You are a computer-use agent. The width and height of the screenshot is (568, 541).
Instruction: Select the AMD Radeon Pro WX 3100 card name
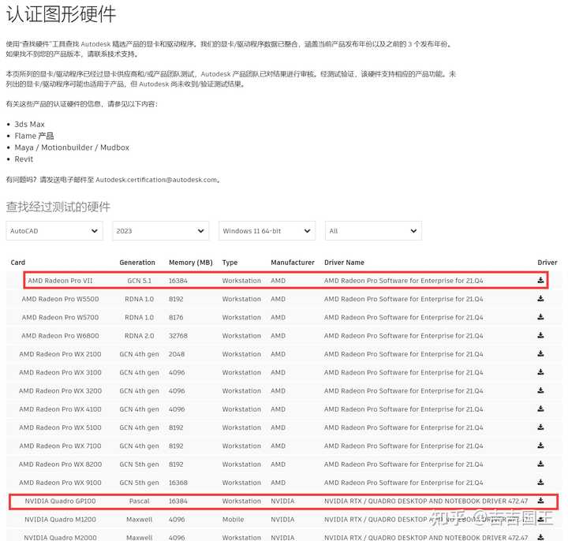pyautogui.click(x=60, y=372)
